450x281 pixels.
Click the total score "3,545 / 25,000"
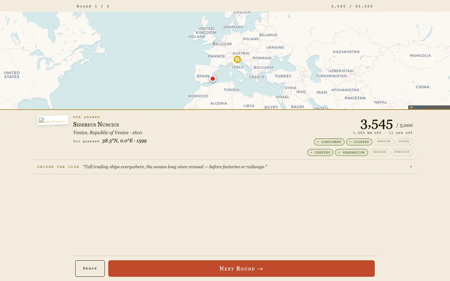[352, 6]
